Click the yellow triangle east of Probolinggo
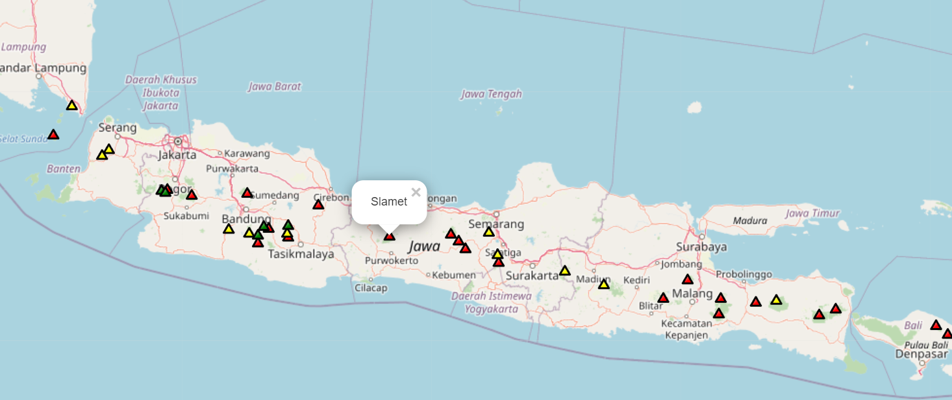The image size is (952, 400). (776, 300)
